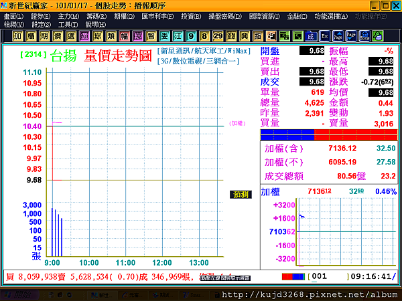Open the 主力(M) menu

(68, 16)
